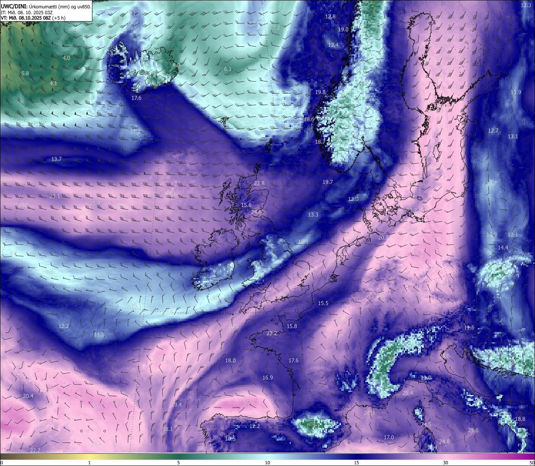This screenshot has height=466, width=535.
Task: Click the 12.1 value label
Action: 513,234
